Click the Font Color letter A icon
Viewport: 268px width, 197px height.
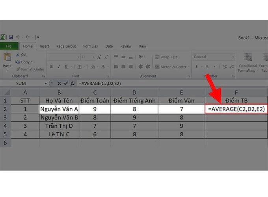[103, 67]
